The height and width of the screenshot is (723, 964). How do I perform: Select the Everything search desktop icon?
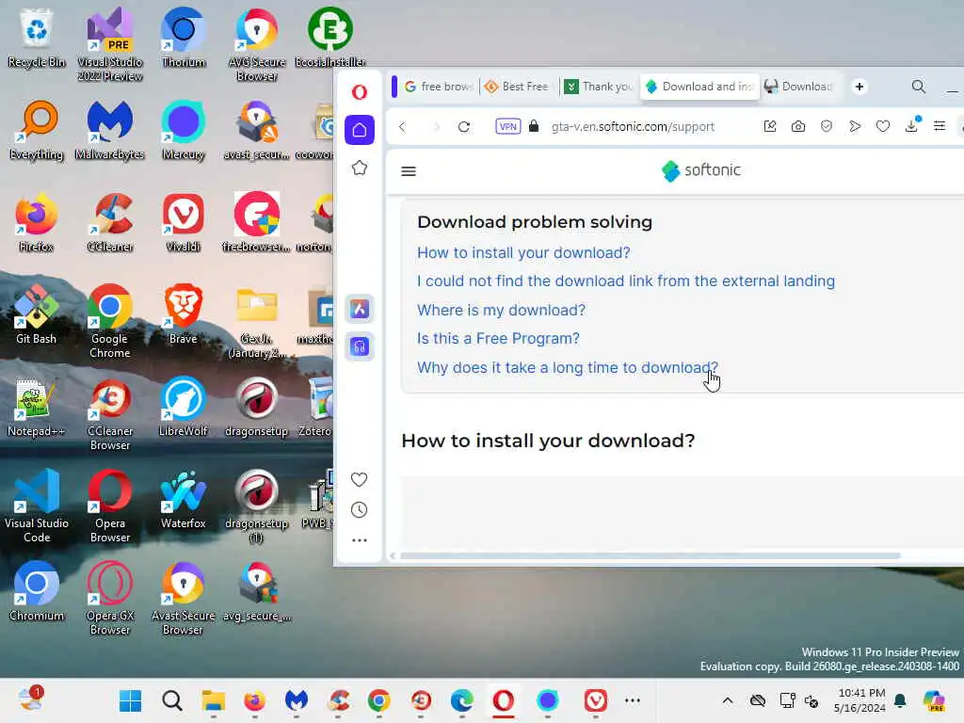37,130
